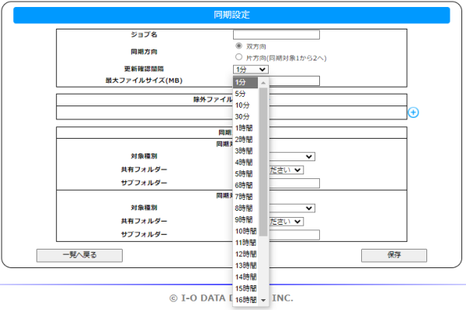The height and width of the screenshot is (310, 466).
Task: Go back with the 一覧へ戻る button
Action: point(79,256)
